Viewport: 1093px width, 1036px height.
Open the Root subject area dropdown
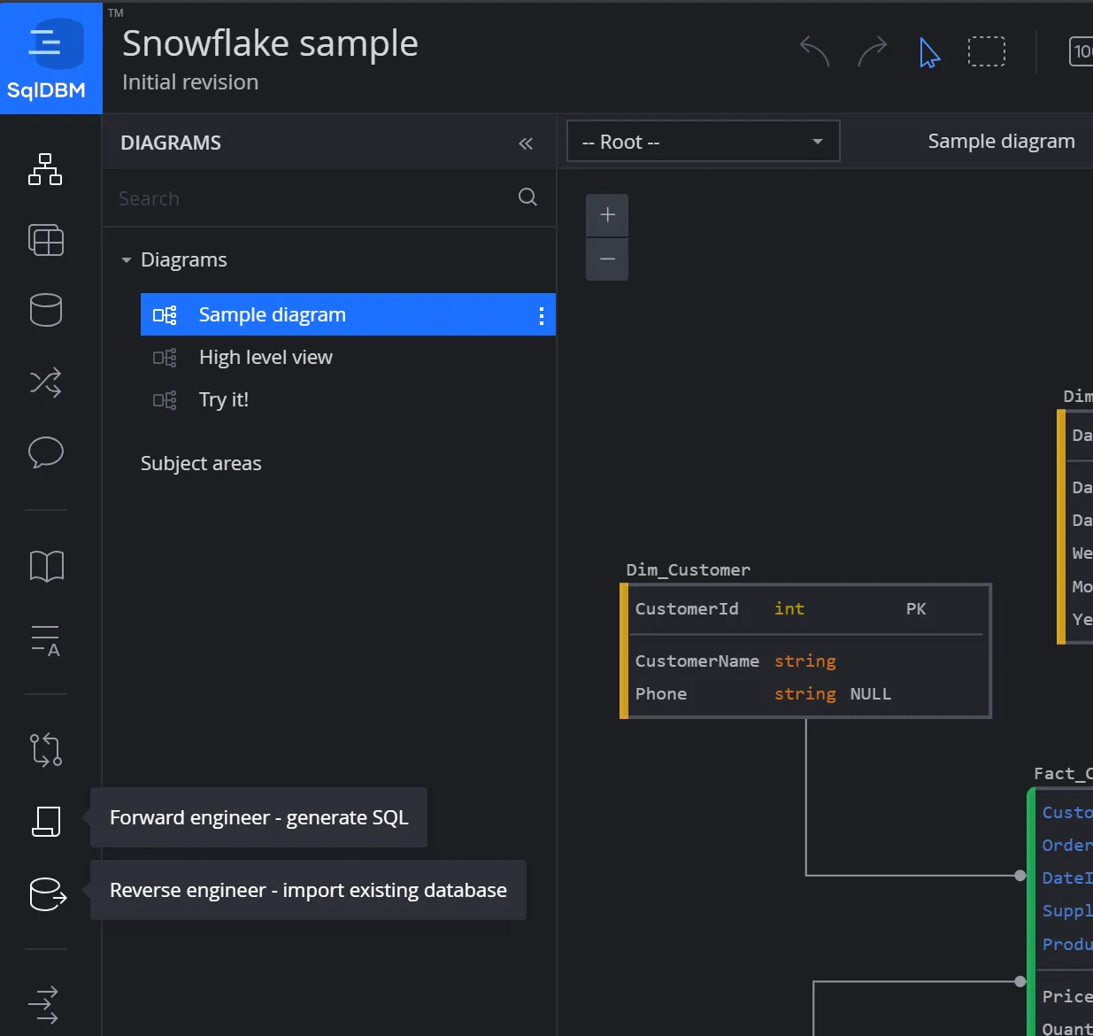click(703, 142)
